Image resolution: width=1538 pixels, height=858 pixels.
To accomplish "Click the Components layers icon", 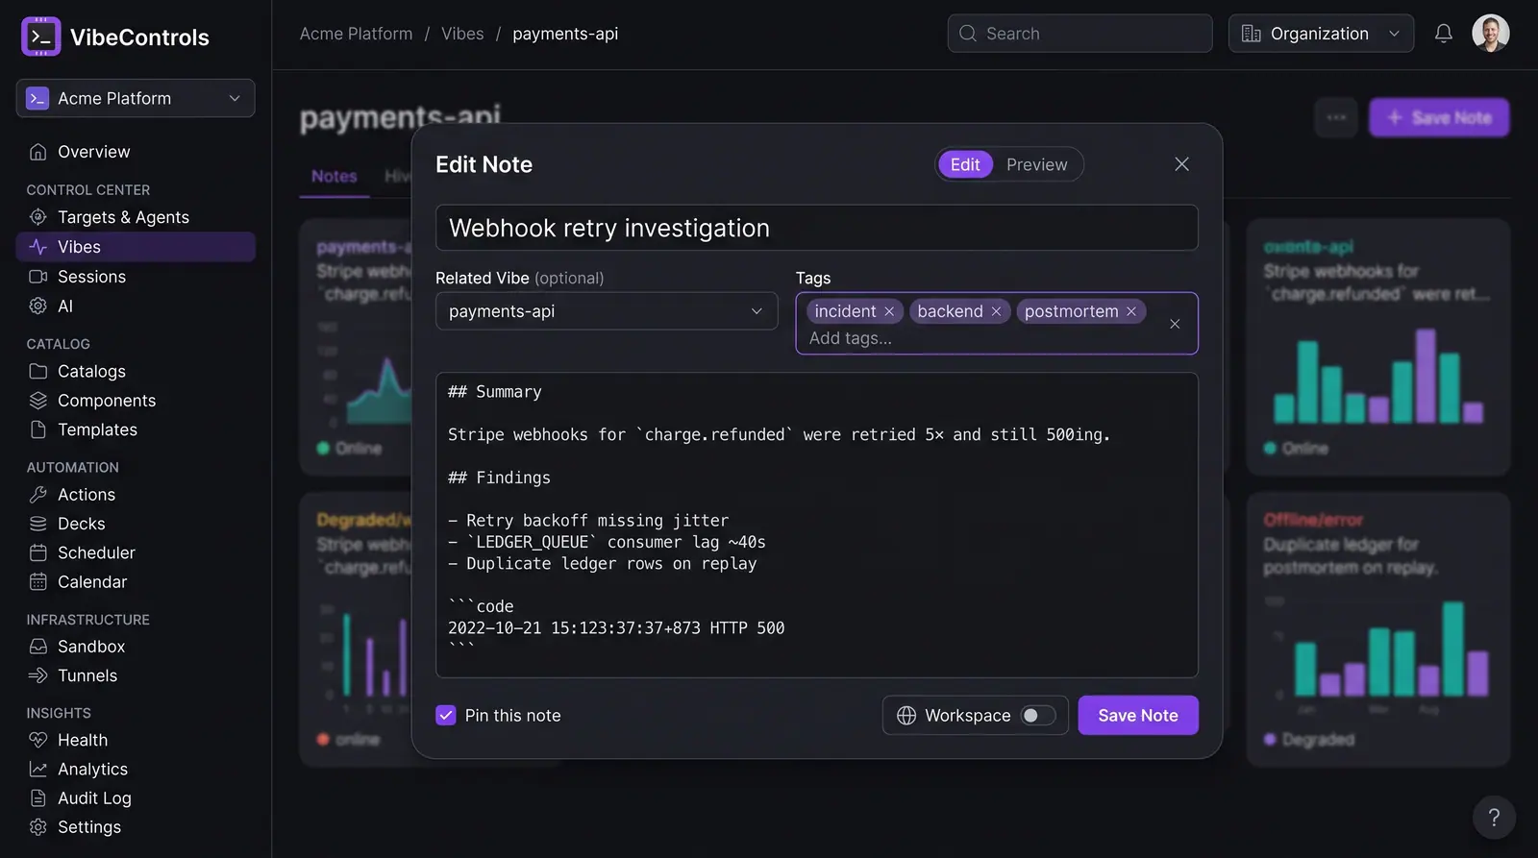I will (38, 401).
